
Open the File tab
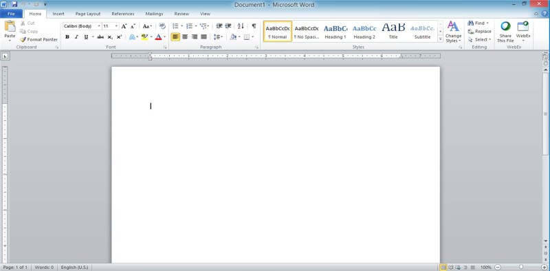[11, 14]
